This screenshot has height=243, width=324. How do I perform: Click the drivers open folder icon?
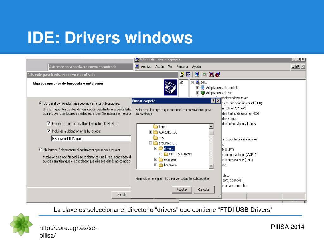161,148
